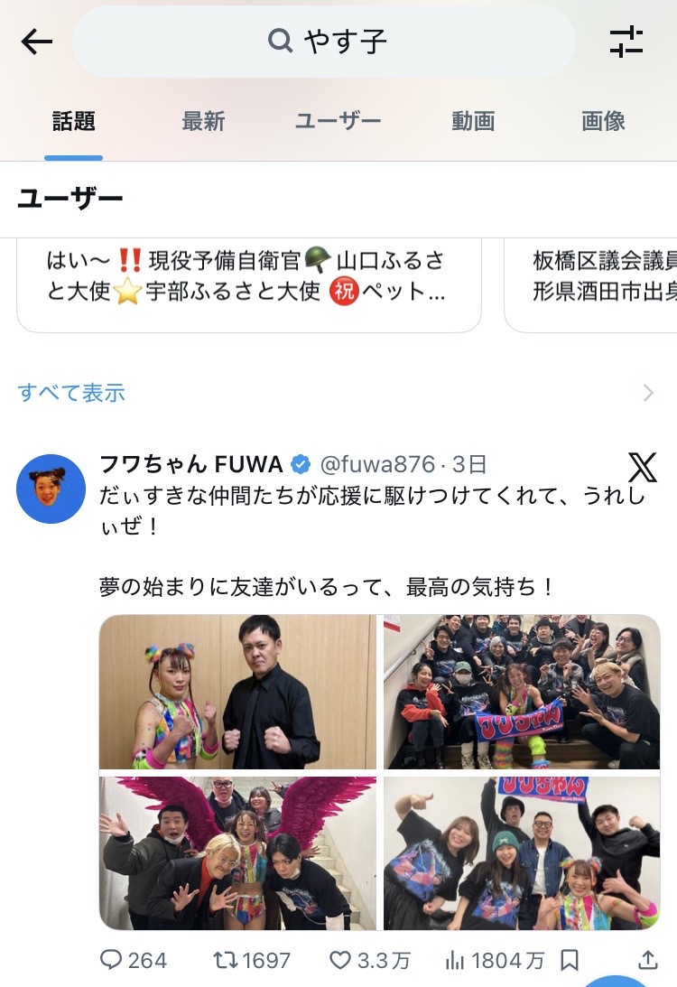This screenshot has height=987, width=677.
Task: Open the 動画 tab
Action: coord(473,121)
